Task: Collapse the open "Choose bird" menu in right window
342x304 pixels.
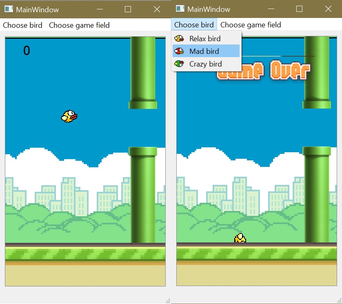Action: click(x=194, y=25)
